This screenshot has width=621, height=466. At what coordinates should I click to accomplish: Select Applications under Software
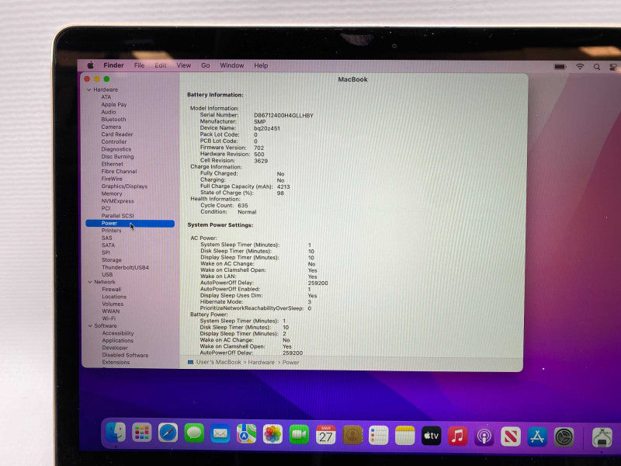point(118,341)
